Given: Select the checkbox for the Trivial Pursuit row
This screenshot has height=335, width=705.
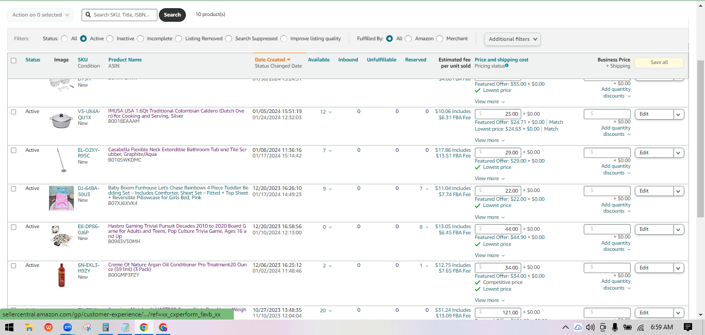Looking at the screenshot, I should tap(13, 227).
